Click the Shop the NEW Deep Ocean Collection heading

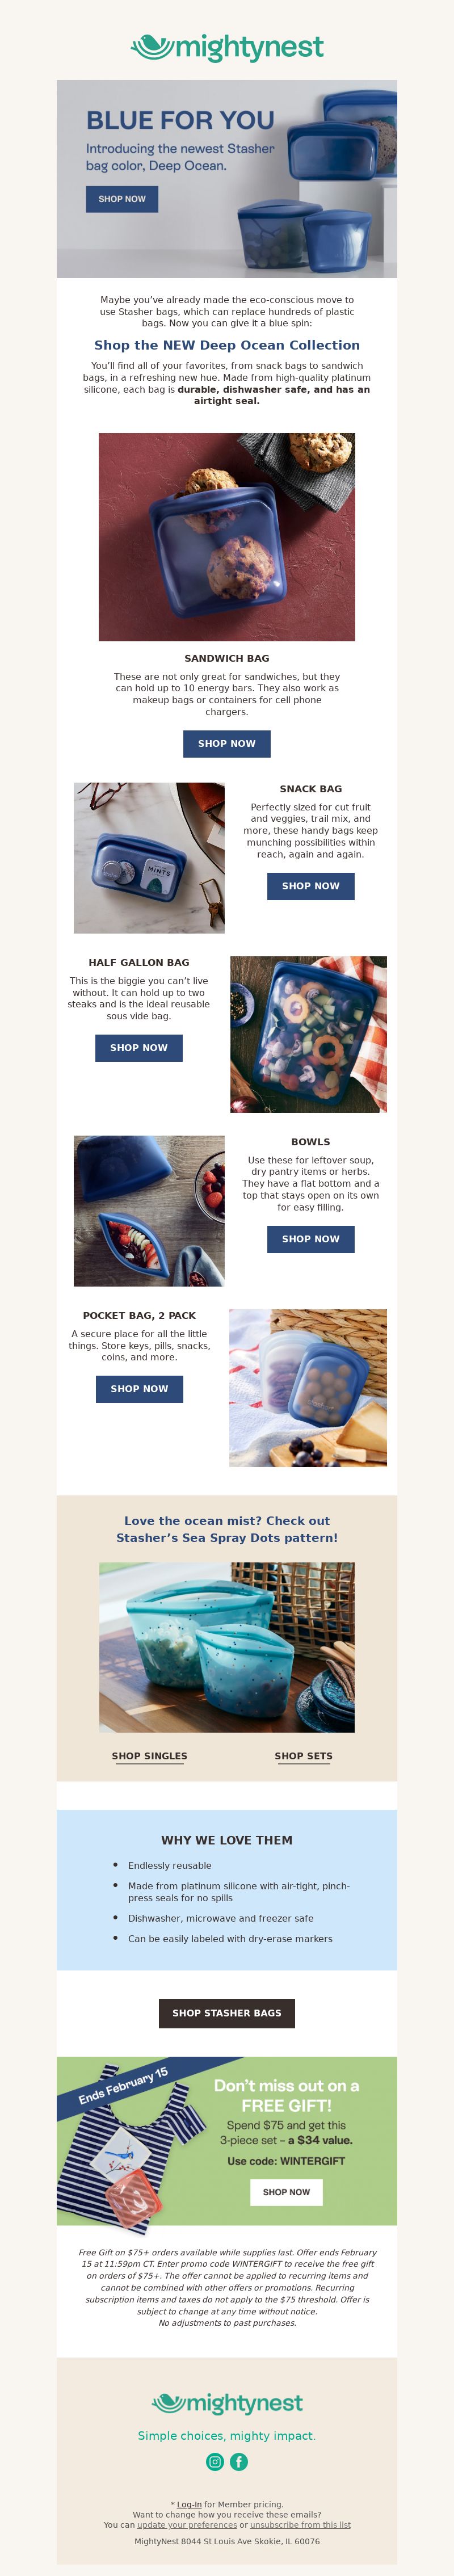(x=227, y=345)
